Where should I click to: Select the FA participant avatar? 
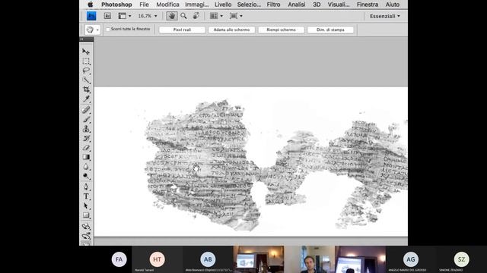point(119,259)
